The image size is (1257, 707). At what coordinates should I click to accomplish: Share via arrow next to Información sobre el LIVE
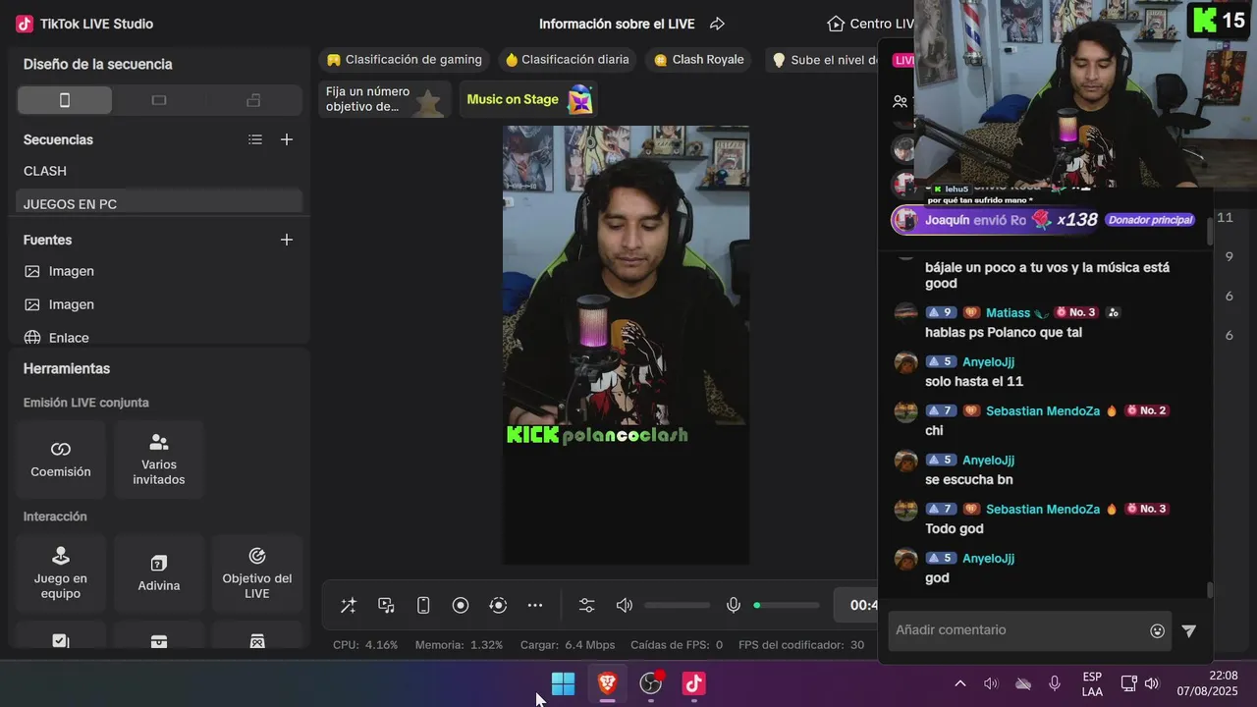[717, 24]
